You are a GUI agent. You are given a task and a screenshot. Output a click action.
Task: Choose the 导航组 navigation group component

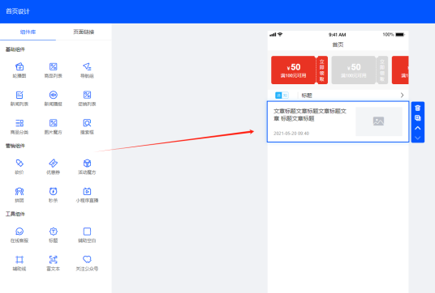87,66
